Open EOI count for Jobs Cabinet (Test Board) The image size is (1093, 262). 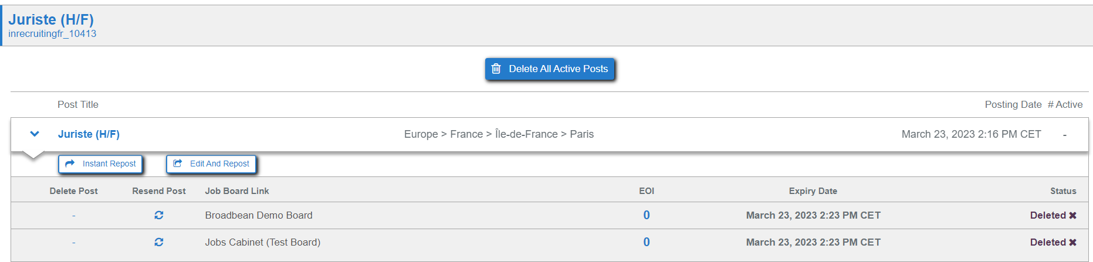[647, 242]
